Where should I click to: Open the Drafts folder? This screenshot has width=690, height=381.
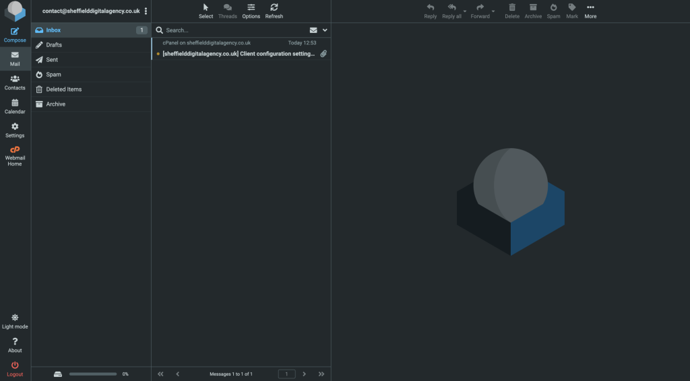click(91, 45)
